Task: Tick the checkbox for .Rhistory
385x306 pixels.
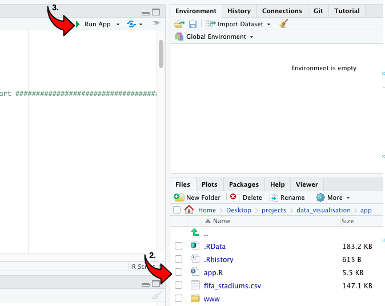Action: [178, 259]
